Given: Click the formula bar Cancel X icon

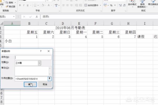Looking at the screenshot, I should [x=24, y=17].
